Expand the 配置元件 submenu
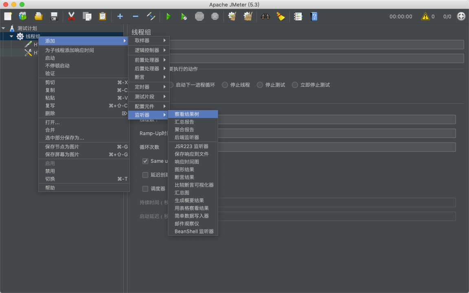This screenshot has height=293, width=469. tap(149, 107)
